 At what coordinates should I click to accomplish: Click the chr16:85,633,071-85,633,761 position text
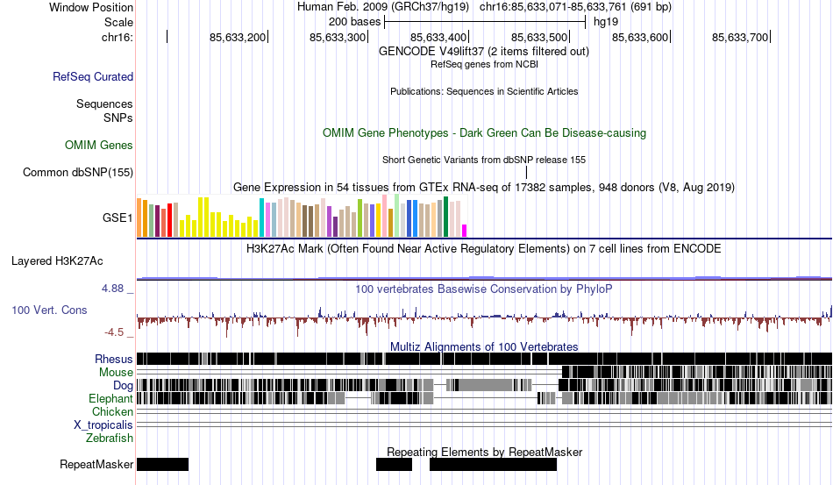point(575,7)
